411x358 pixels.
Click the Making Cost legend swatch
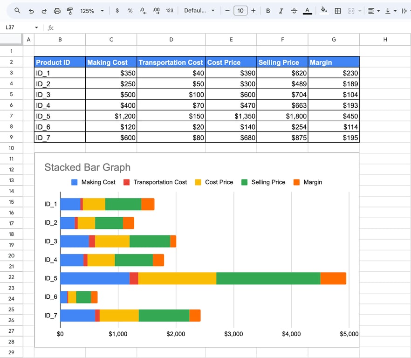click(x=74, y=182)
